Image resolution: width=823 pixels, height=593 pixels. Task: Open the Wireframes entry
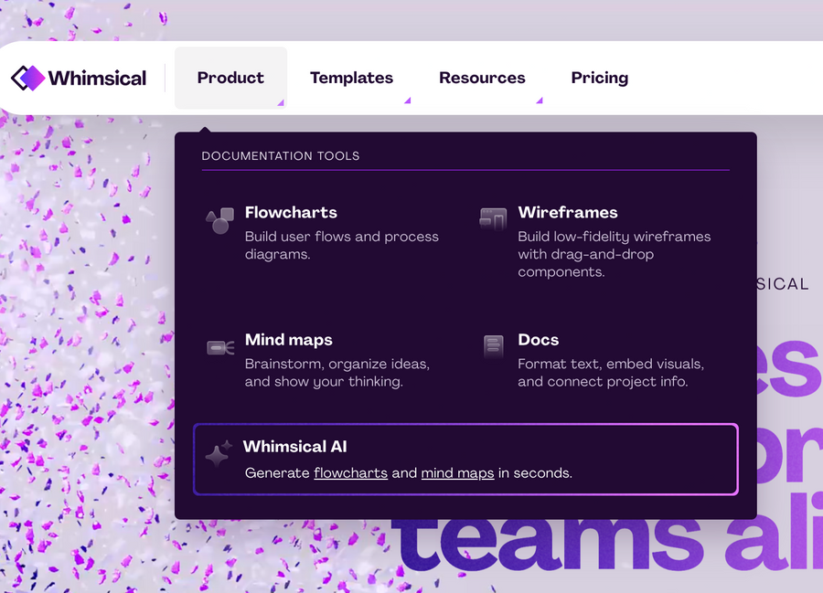tap(568, 212)
